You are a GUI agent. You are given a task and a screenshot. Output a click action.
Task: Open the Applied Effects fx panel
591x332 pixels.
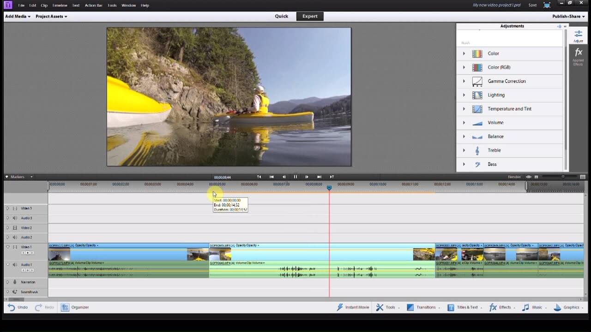tap(578, 56)
